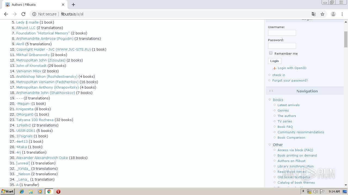Close the Authors | Filibusta tab
Viewport: 348px width, 195px height.
click(63, 5)
